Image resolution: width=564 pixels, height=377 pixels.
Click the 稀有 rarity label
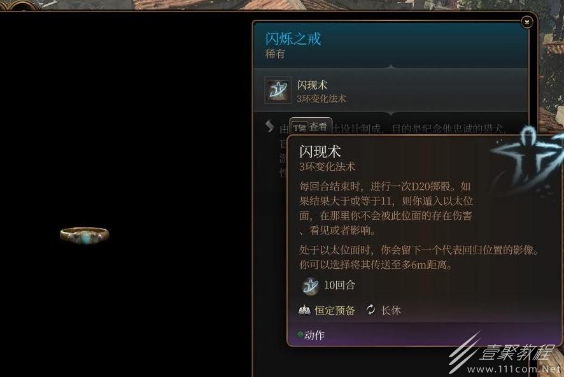coord(275,54)
